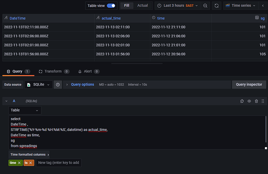This screenshot has width=268, height=174.
Task: Select the Fill display mode
Action: click(x=127, y=5)
